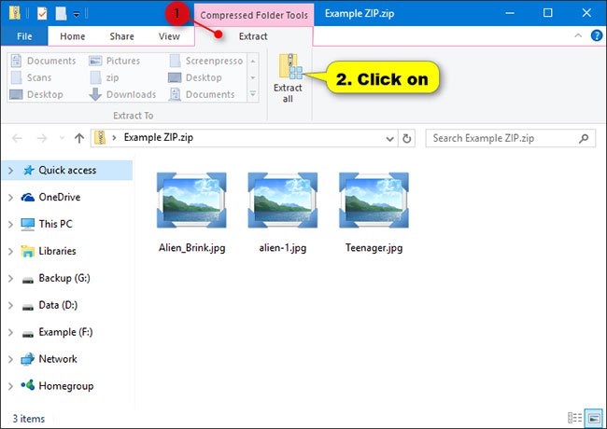The image size is (607, 429).
Task: Choose Screenpresso as extract destination
Action: 206,61
